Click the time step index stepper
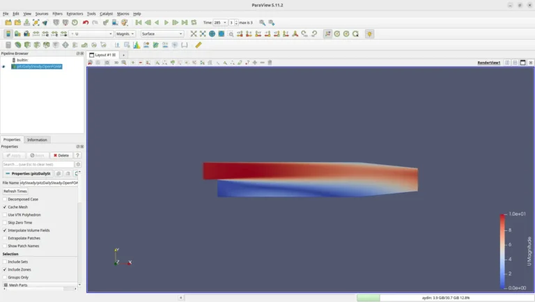Image resolution: width=535 pixels, height=302 pixels. (236, 22)
